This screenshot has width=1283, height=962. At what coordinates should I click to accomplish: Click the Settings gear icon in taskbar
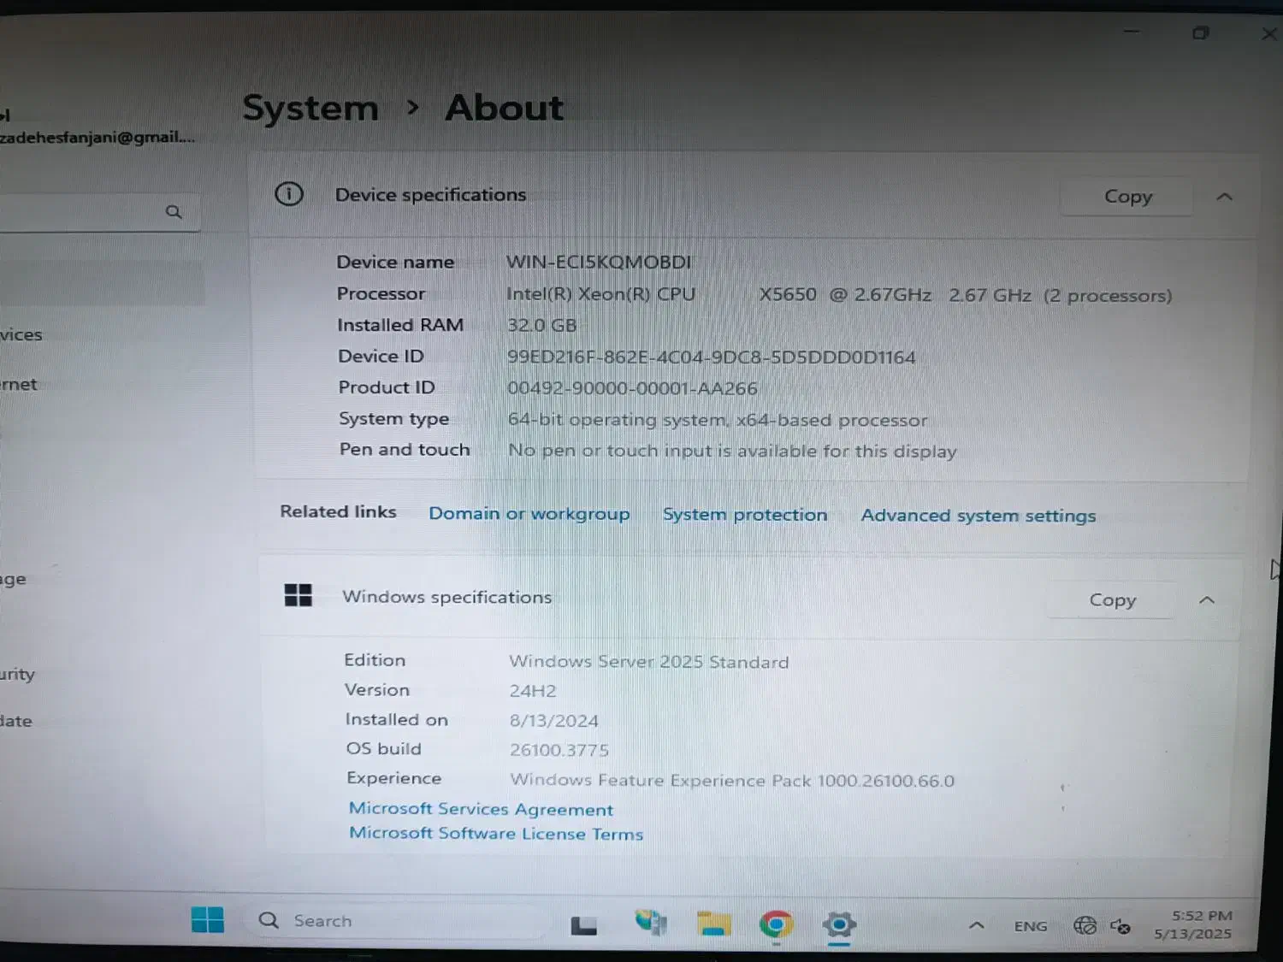840,924
